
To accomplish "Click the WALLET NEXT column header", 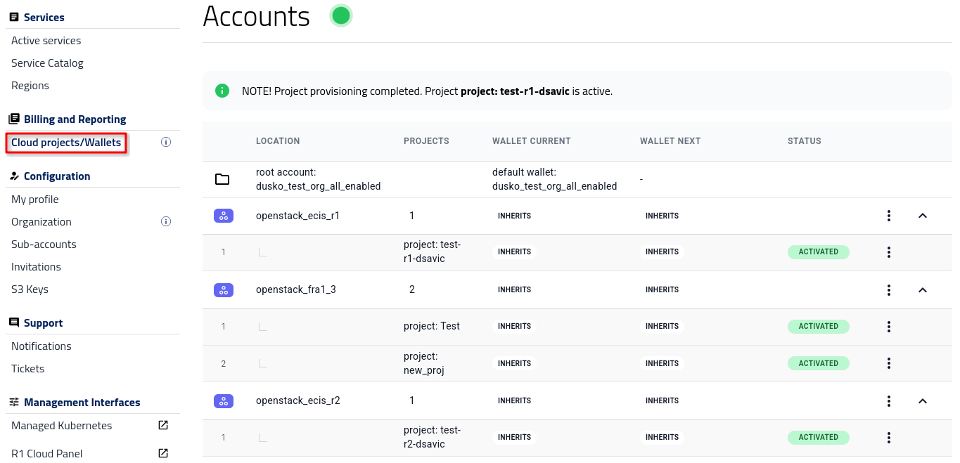I will tap(670, 141).
